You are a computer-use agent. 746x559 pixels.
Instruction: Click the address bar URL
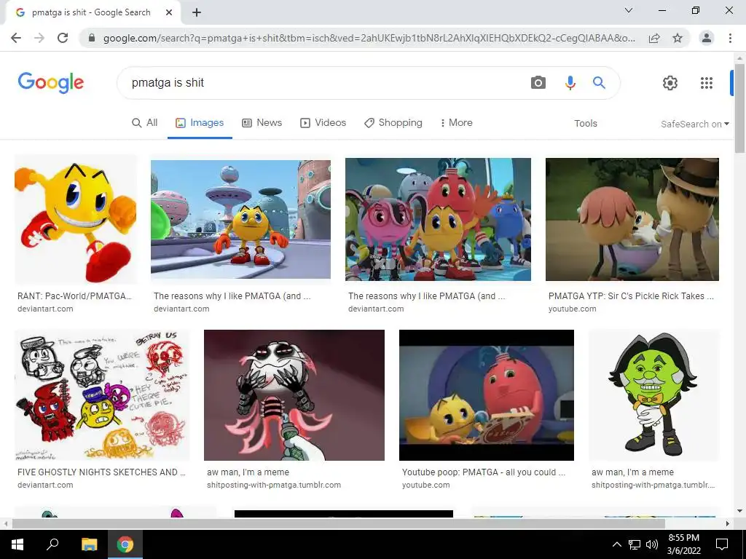click(x=369, y=38)
